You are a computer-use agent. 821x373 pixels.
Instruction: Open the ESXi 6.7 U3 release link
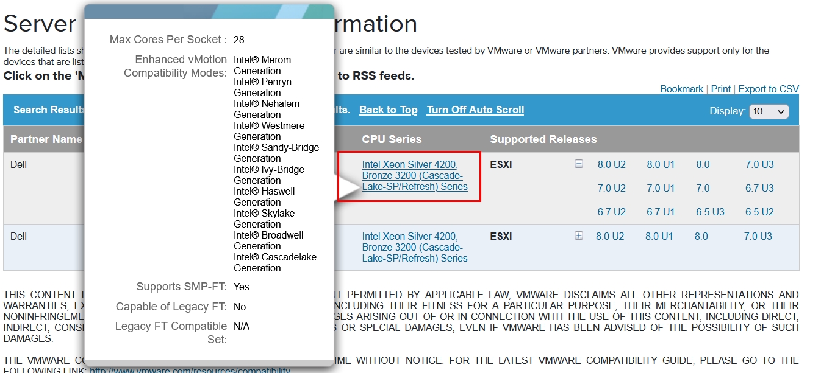click(759, 188)
